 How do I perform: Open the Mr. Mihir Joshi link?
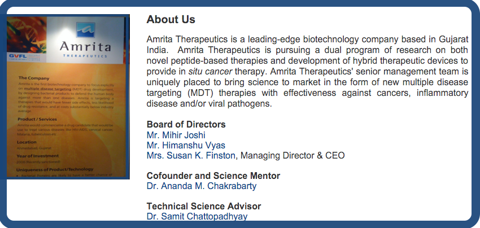[176, 135]
